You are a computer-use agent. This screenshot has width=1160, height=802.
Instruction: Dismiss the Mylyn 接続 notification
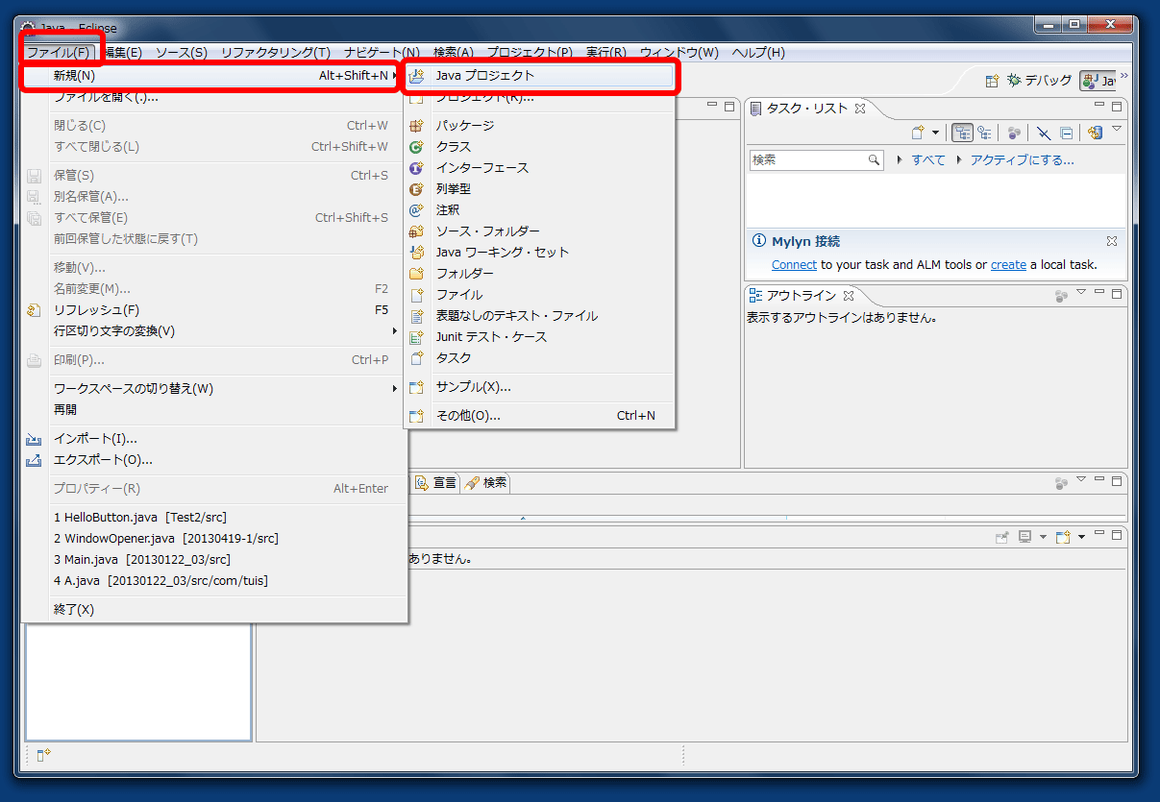coord(1112,241)
